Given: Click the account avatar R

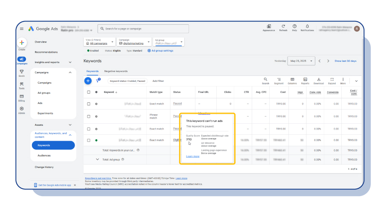Looking at the screenshot, I should coord(357,29).
